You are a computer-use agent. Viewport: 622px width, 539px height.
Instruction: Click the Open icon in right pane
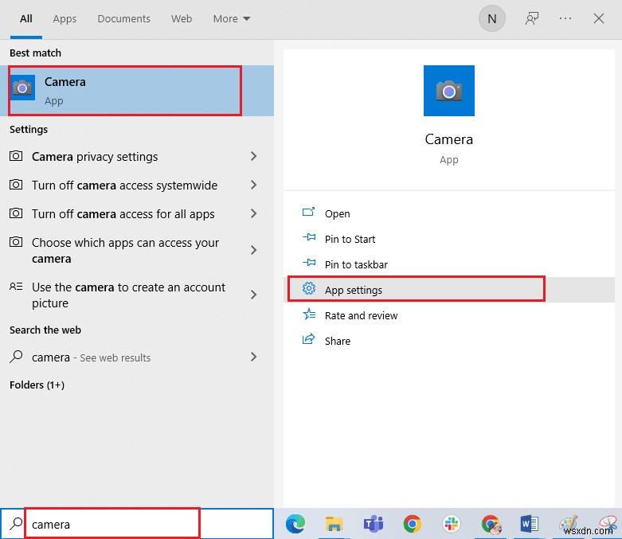click(x=309, y=213)
